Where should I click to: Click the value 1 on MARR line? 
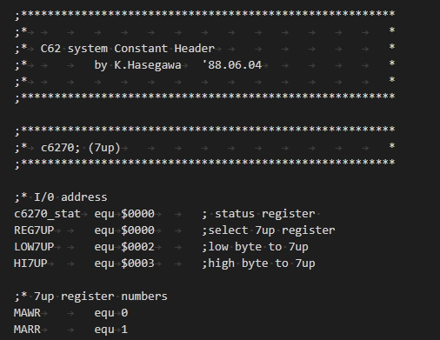tap(124, 330)
